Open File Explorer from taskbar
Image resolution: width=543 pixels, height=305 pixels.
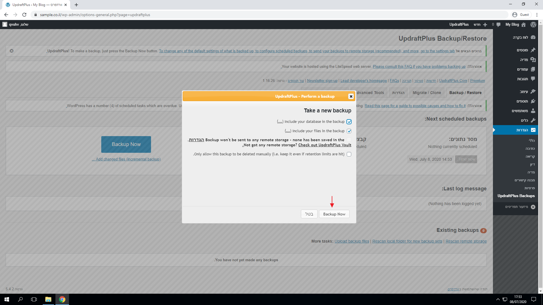tap(48, 299)
